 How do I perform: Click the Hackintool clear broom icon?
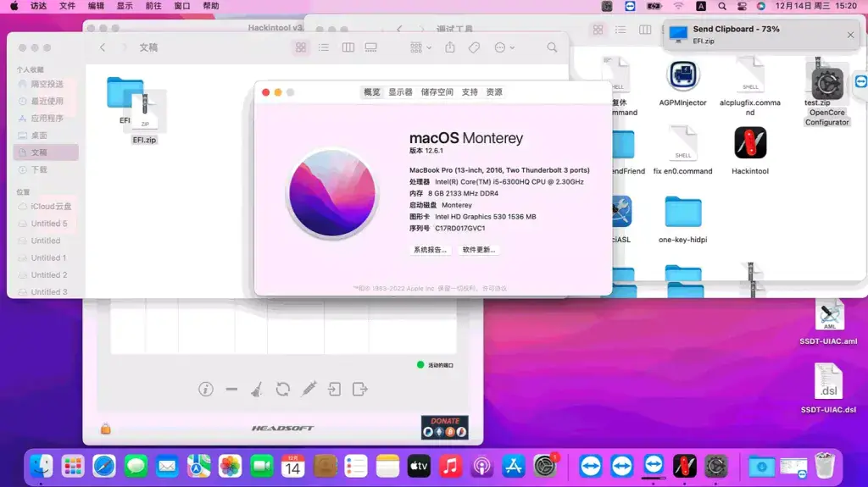[256, 389]
